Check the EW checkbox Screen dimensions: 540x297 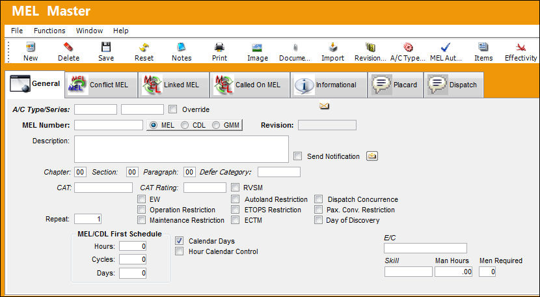[x=141, y=199]
